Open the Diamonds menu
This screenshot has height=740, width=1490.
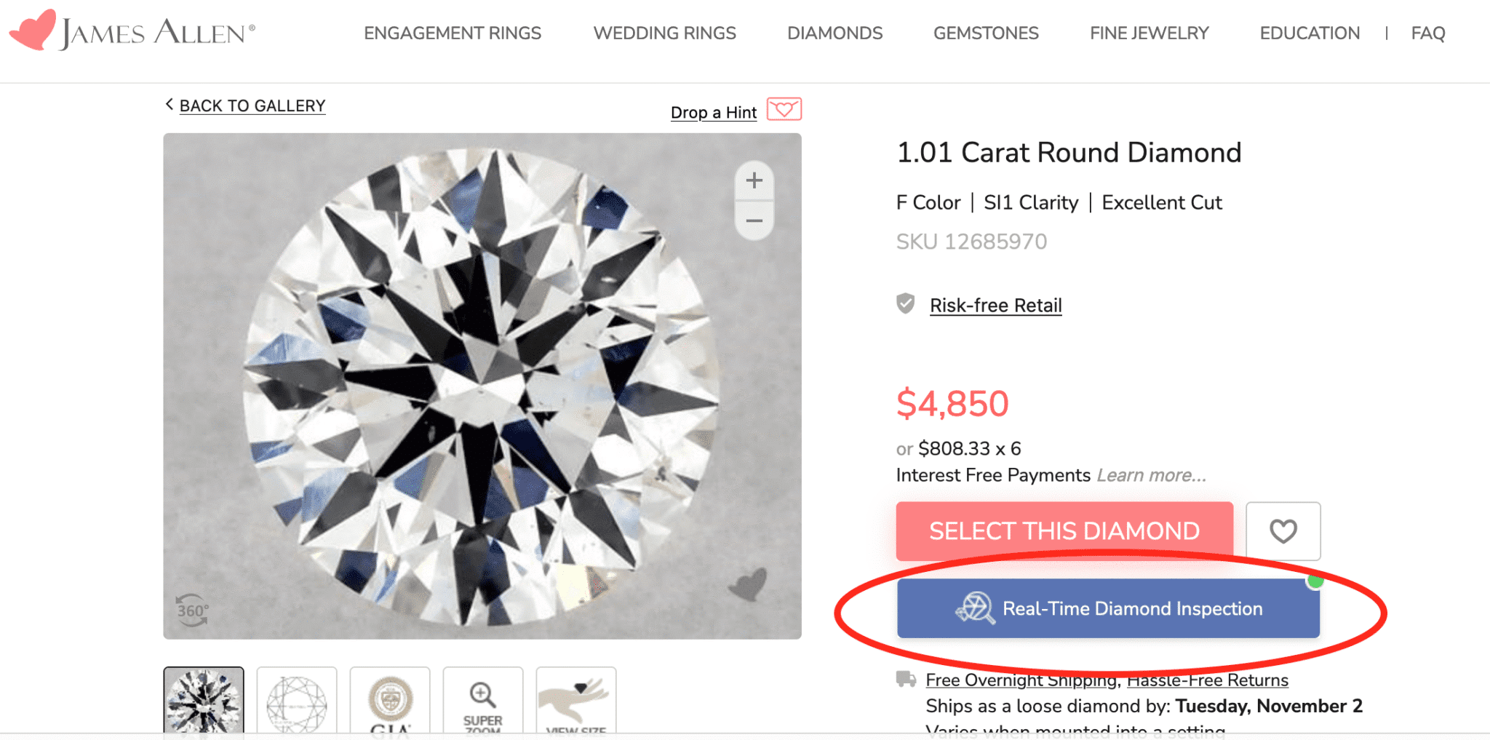tap(834, 33)
